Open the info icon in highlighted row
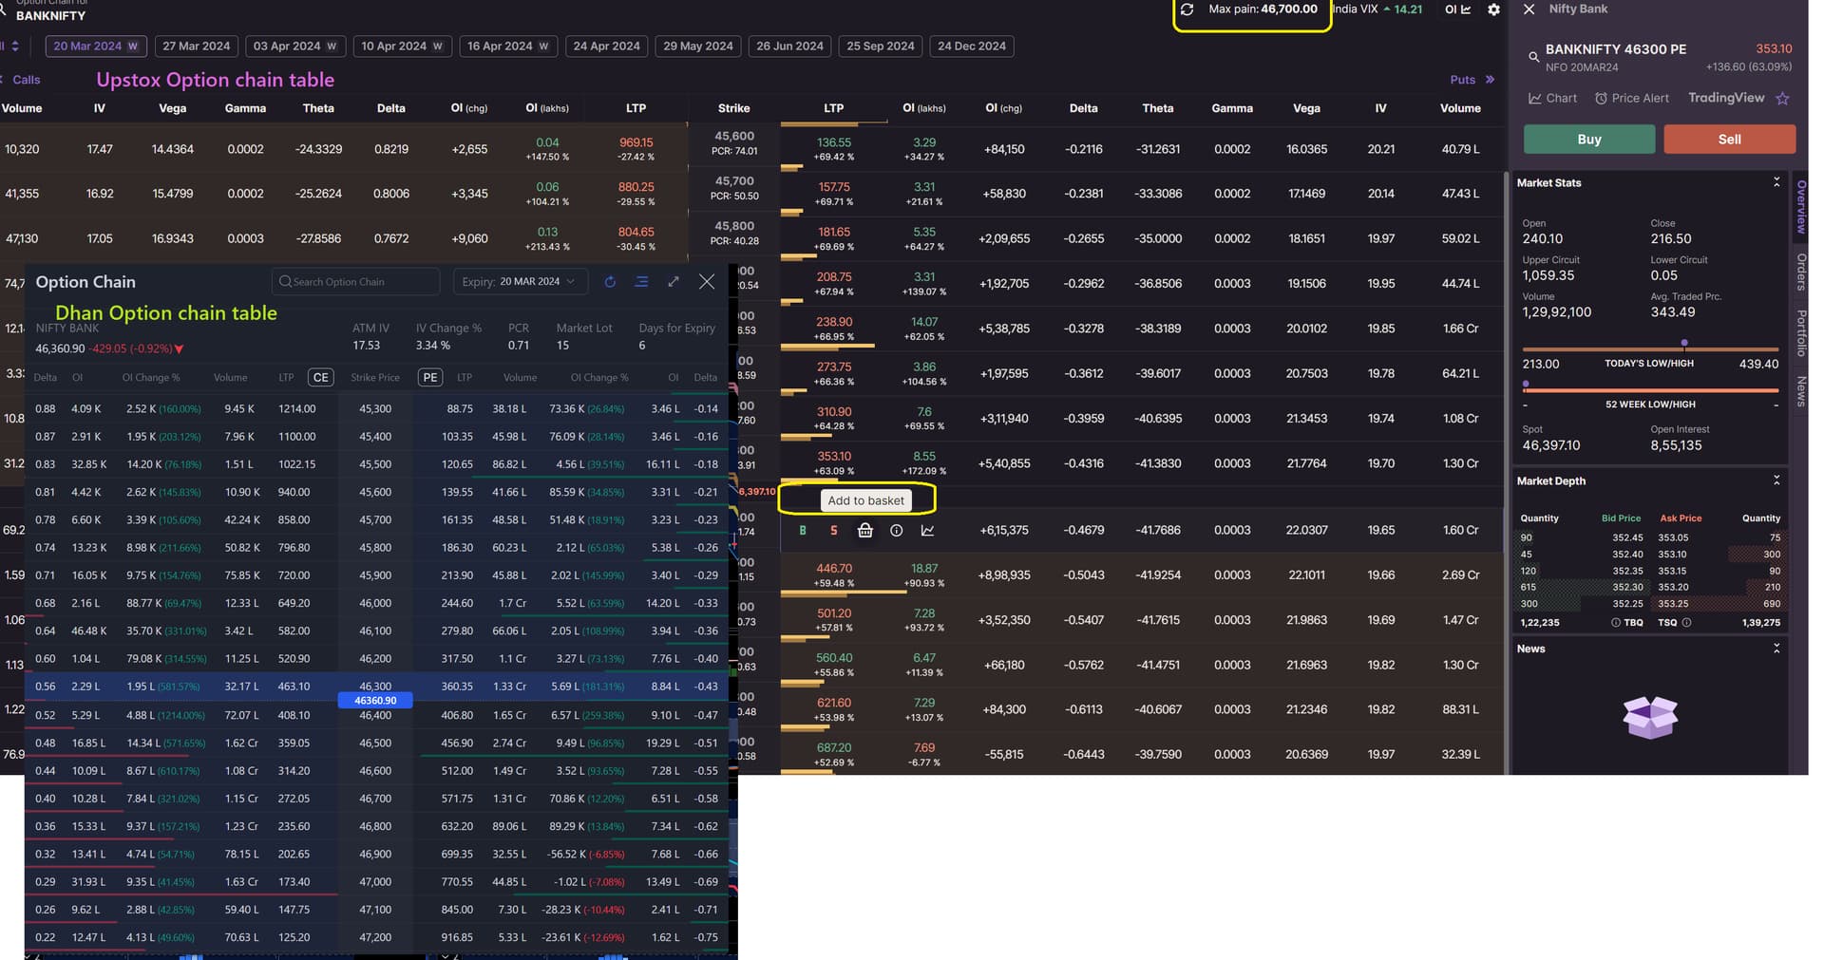The height and width of the screenshot is (960, 1824). [x=896, y=531]
